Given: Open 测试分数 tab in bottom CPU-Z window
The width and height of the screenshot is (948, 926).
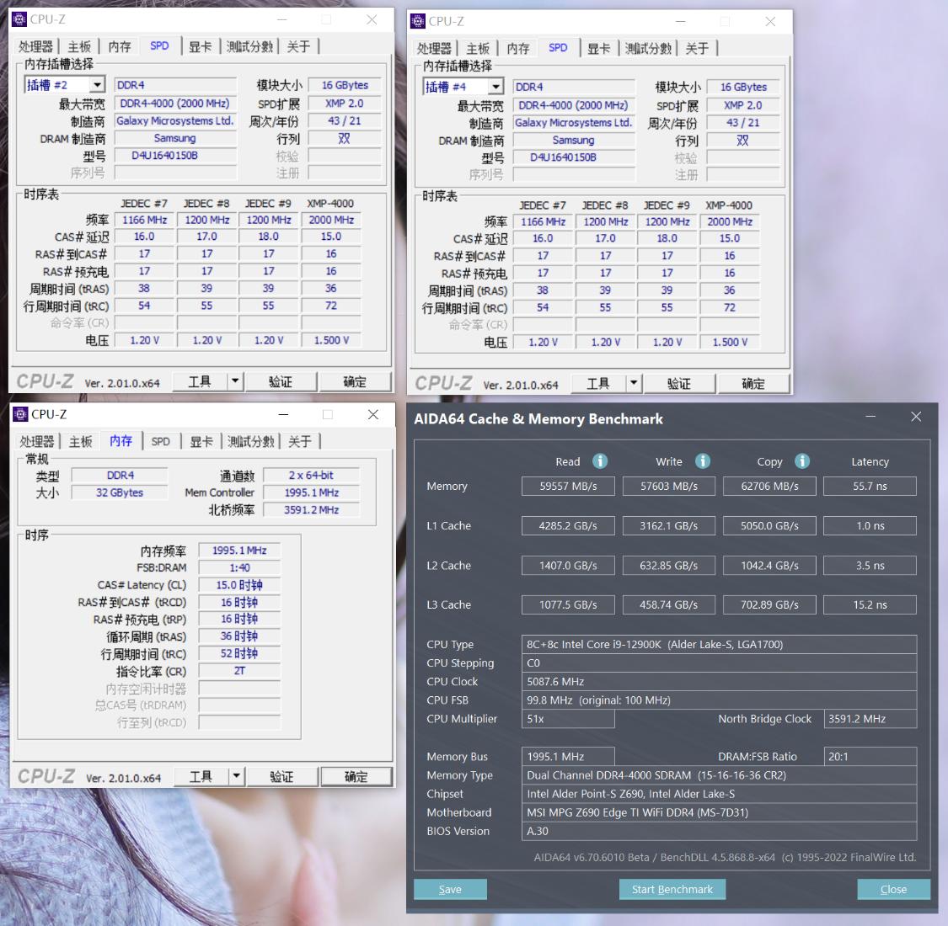Looking at the screenshot, I should click(251, 442).
